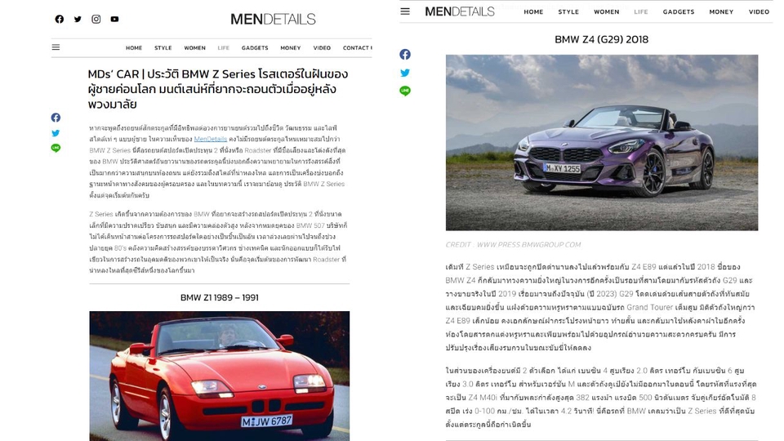Open hamburger menu beside right MENDETAILS logo
This screenshot has width=784, height=441.
405,11
